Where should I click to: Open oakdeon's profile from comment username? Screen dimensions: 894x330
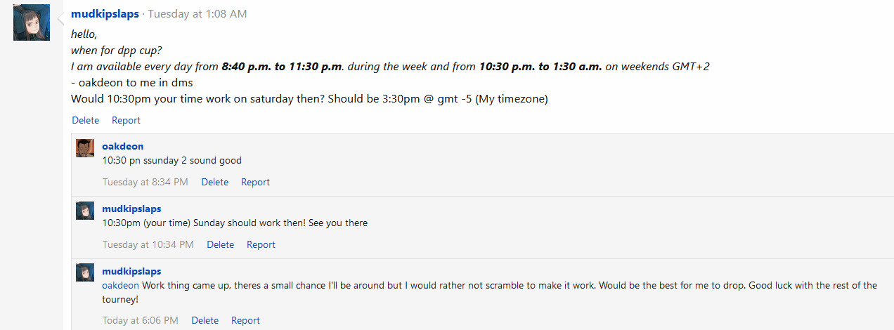coord(123,146)
